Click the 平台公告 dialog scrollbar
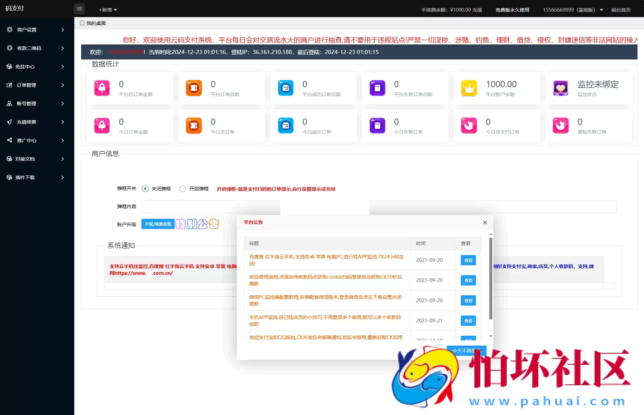This screenshot has width=644, height=415. 491,279
